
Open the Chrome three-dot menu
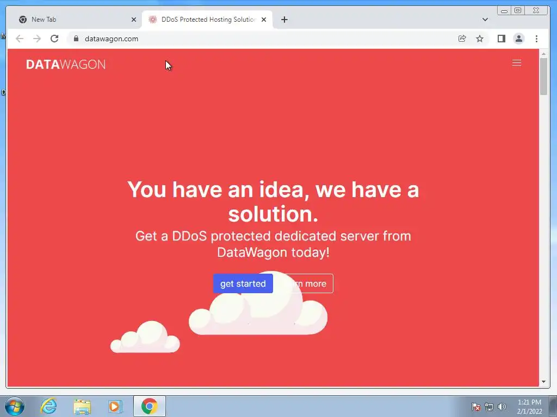(536, 39)
